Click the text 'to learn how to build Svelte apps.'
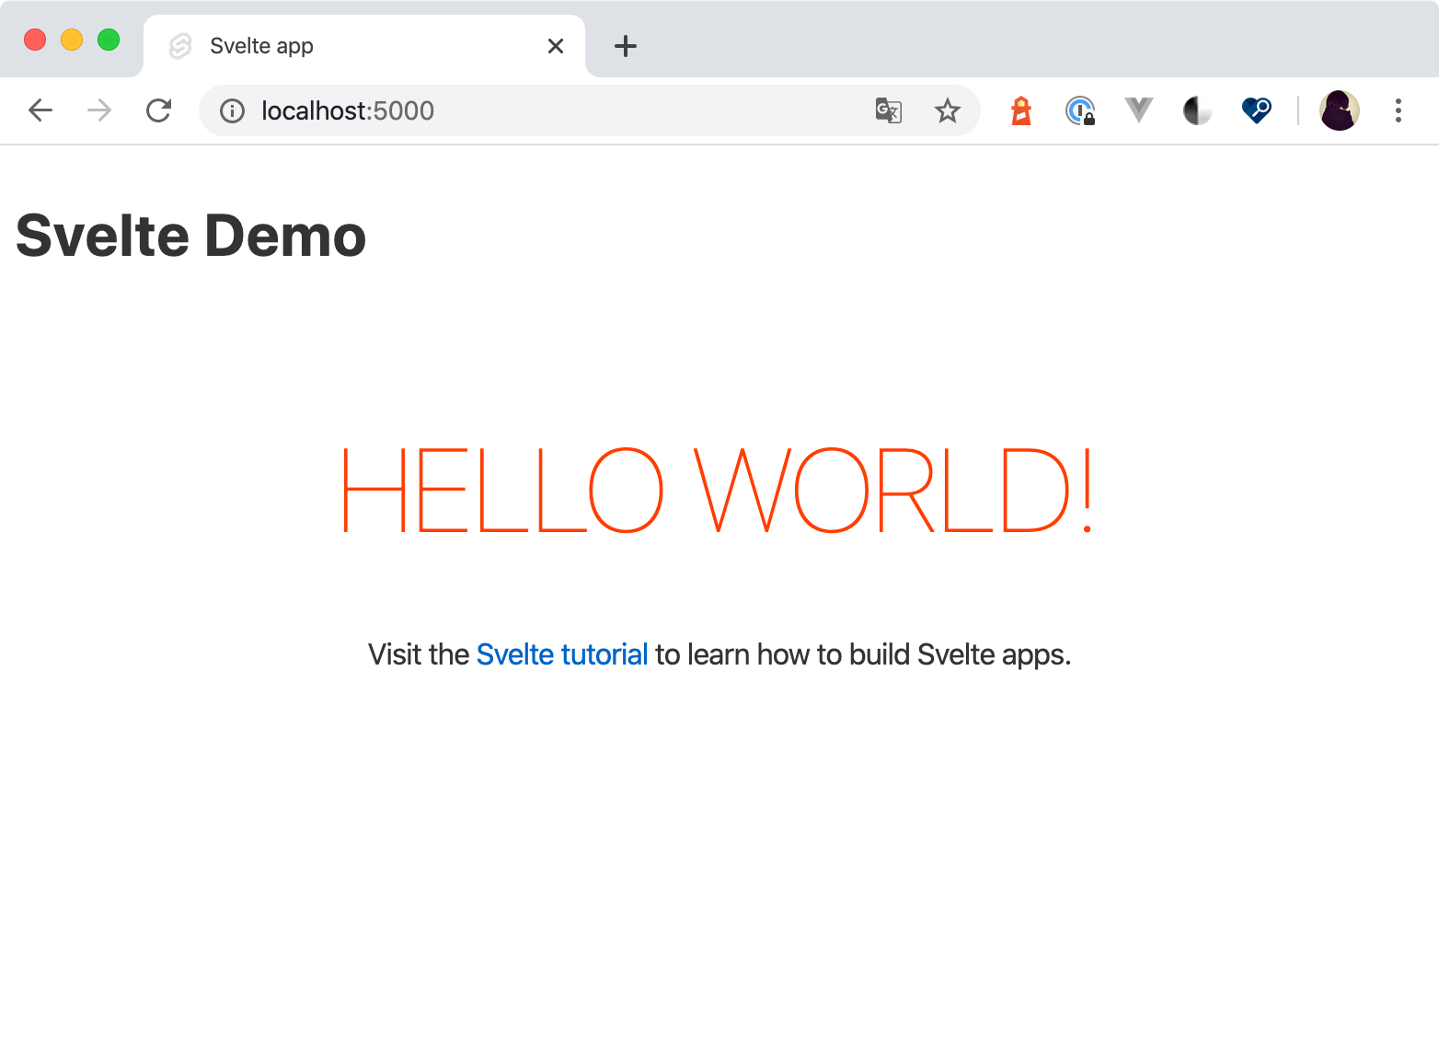Viewport: 1439px width, 1064px height. [x=863, y=654]
